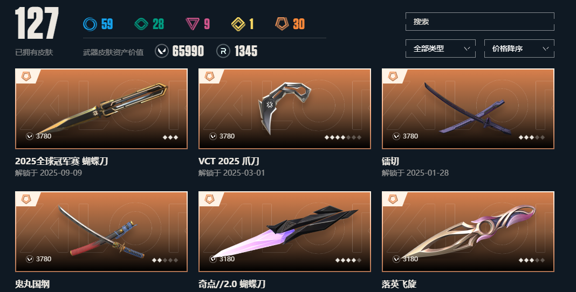Click the Radianite icon beside 1345
Screen dimensions: 576x292
223,51
